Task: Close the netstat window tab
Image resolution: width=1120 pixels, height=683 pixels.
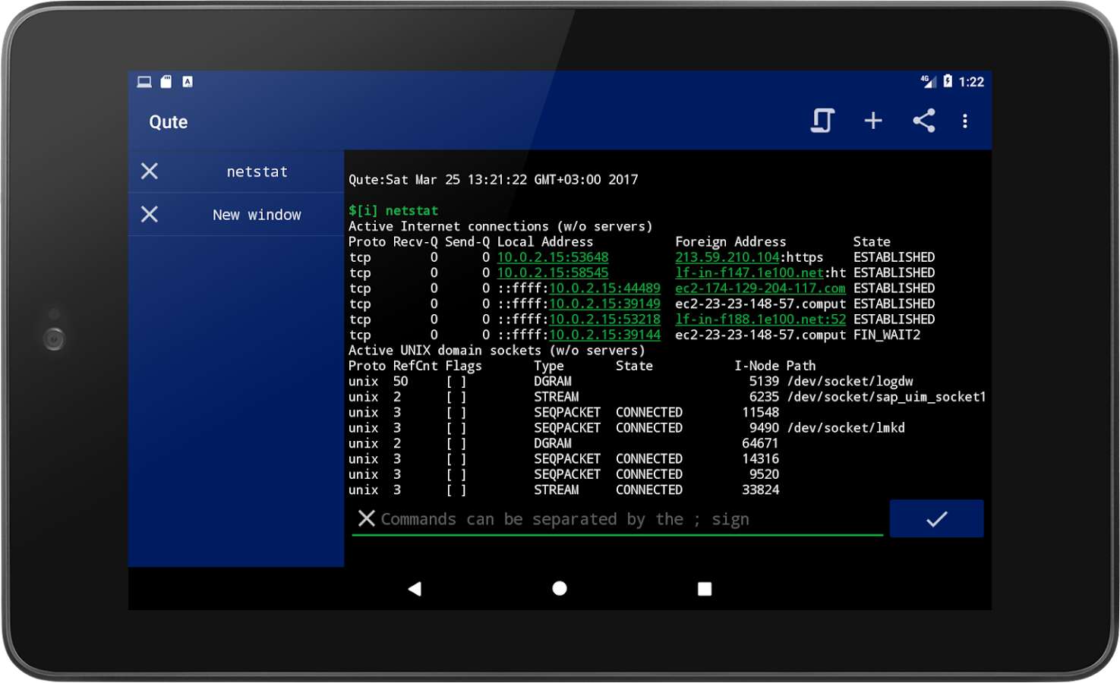Action: [150, 172]
